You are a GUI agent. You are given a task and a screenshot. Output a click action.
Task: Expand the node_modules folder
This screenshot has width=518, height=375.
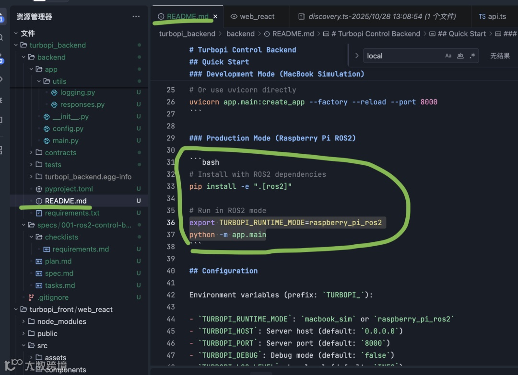coord(24,321)
